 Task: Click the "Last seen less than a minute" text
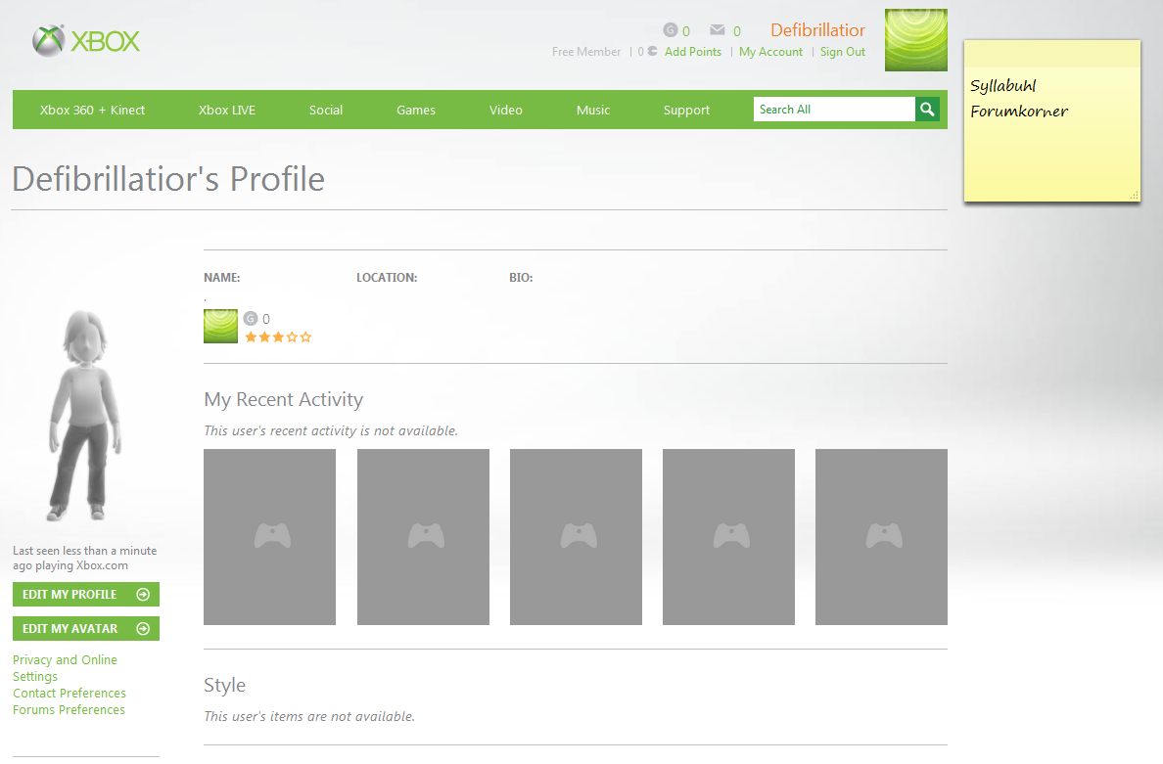[x=84, y=551]
